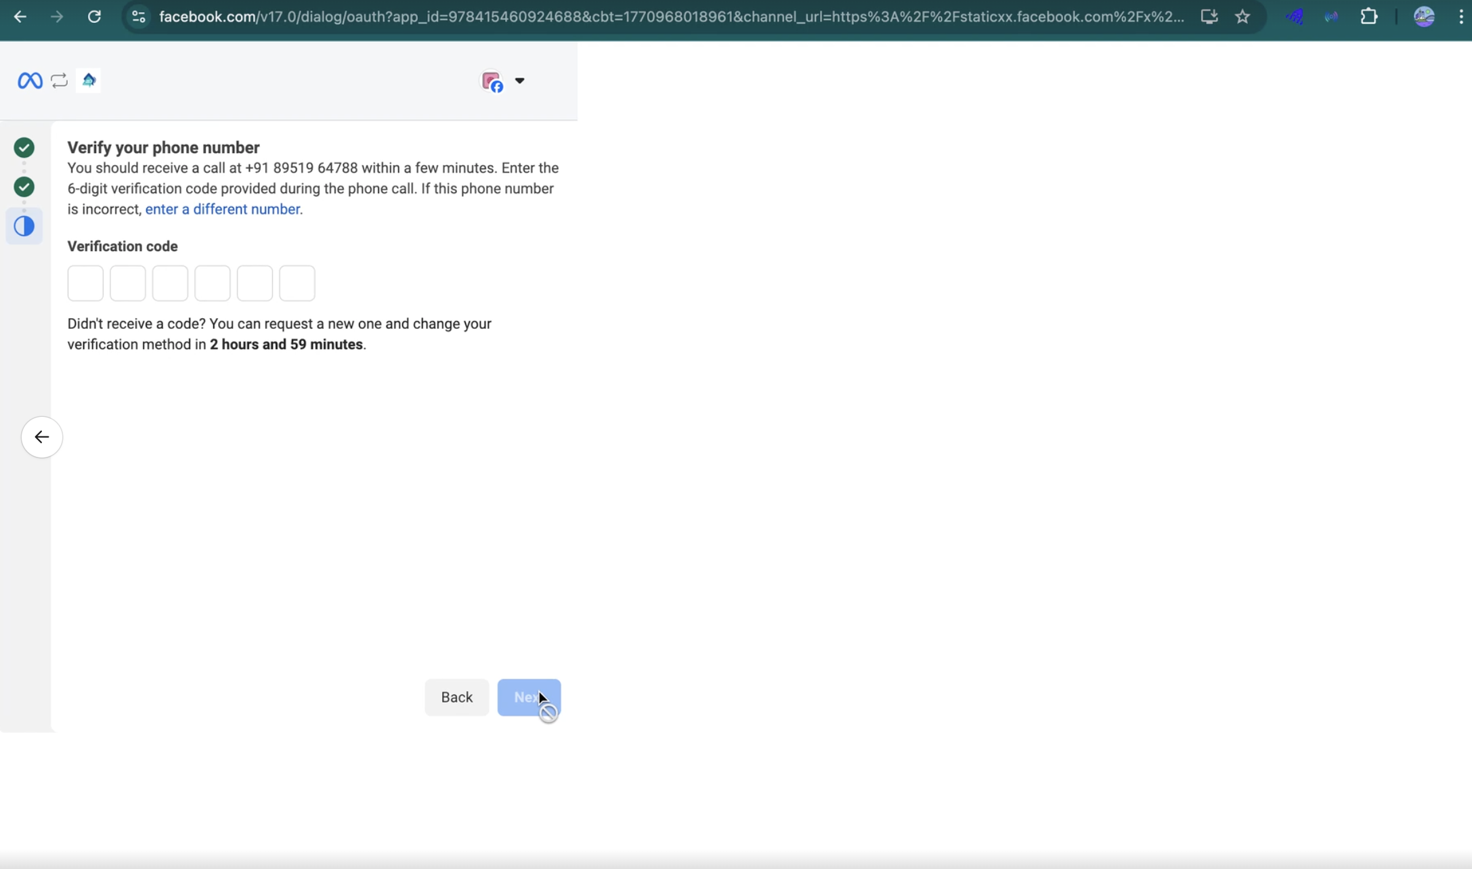The height and width of the screenshot is (869, 1472).
Task: Open Chrome profile avatar menu
Action: pyautogui.click(x=1424, y=17)
